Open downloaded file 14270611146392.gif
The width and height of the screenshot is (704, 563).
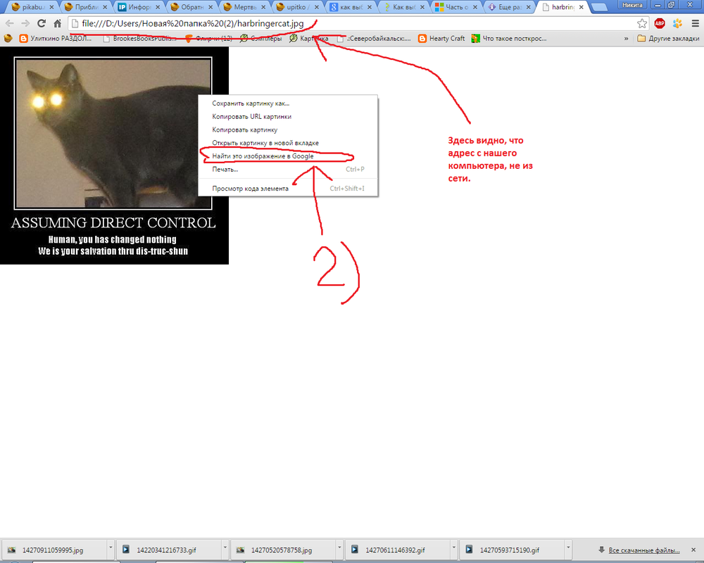click(x=397, y=550)
